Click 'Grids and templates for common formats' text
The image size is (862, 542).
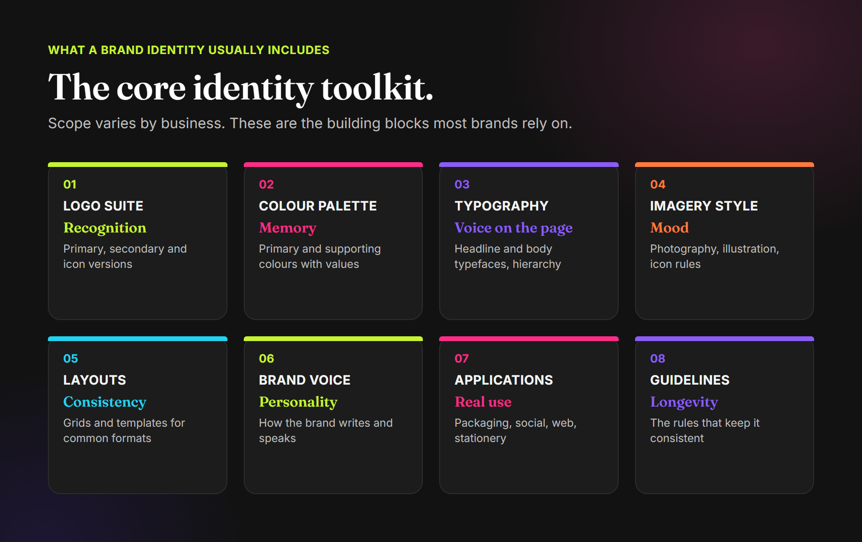(x=124, y=431)
